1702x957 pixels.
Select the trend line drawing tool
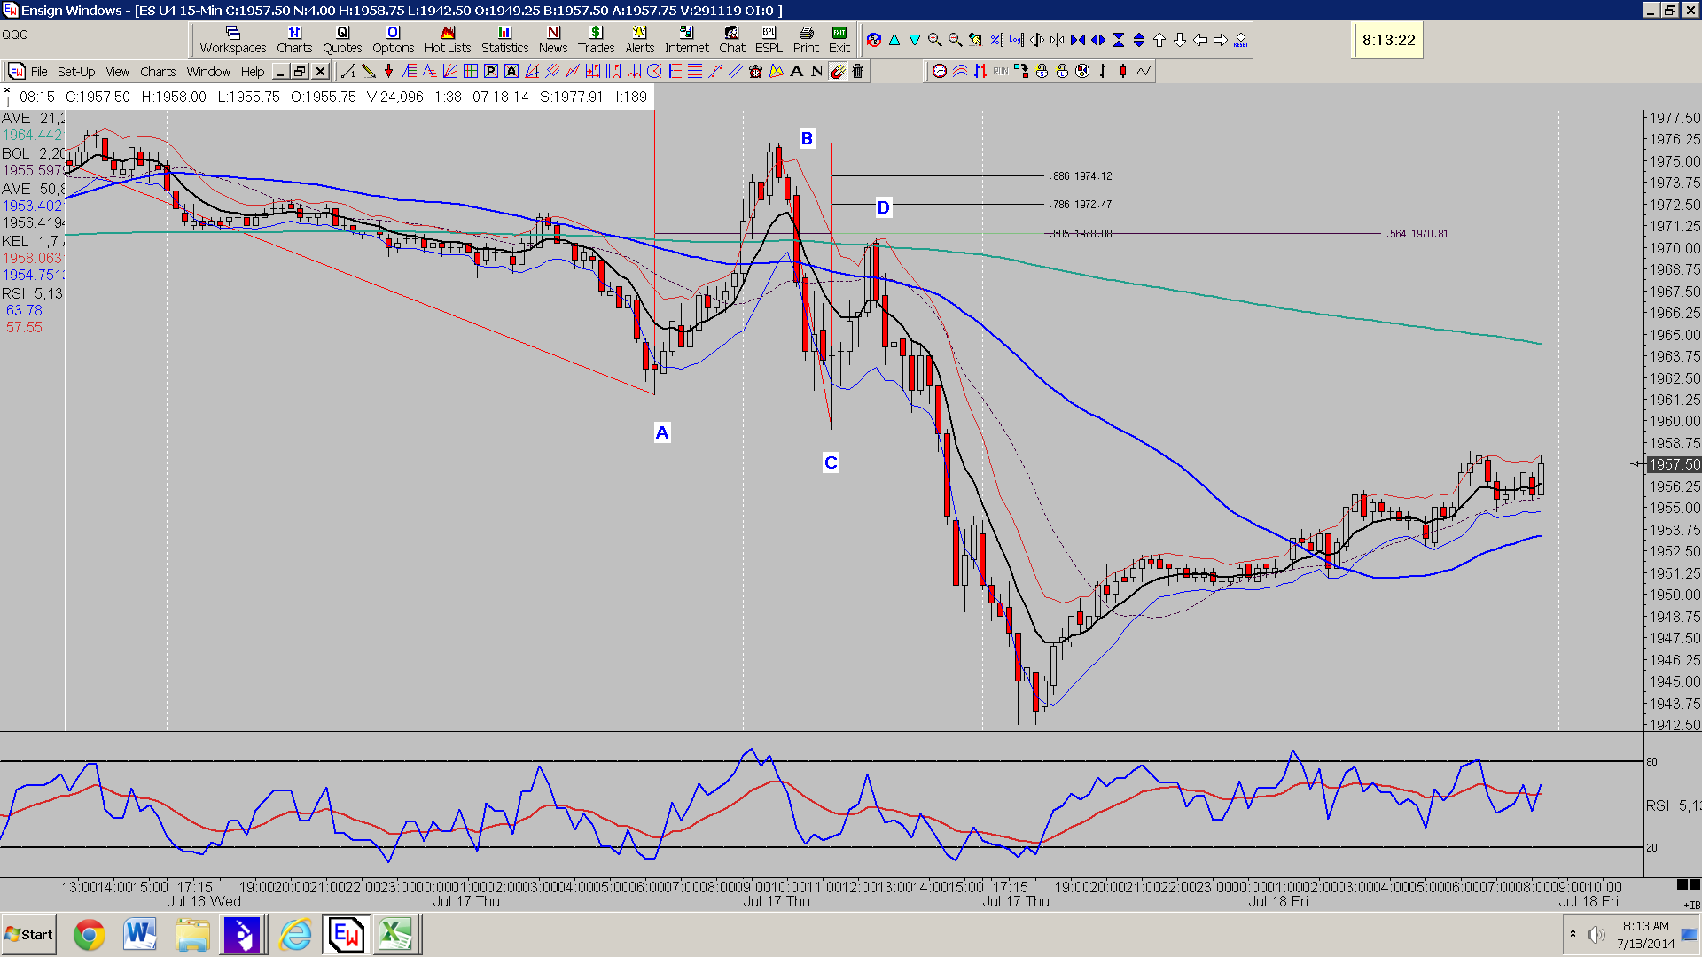coord(347,71)
